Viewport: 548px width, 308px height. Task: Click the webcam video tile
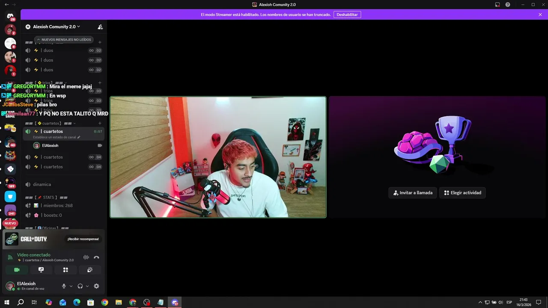click(218, 157)
